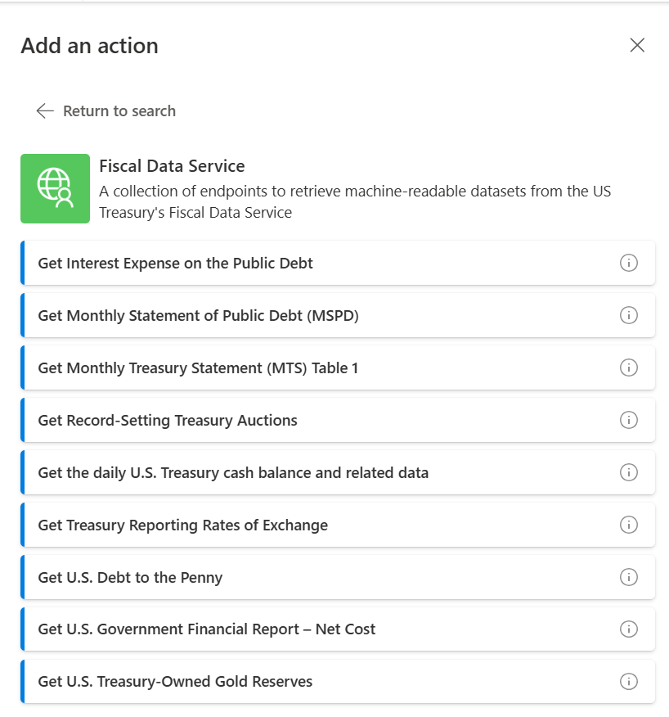
Task: Click info icon for Record-Setting Treasury Auctions
Action: [629, 420]
